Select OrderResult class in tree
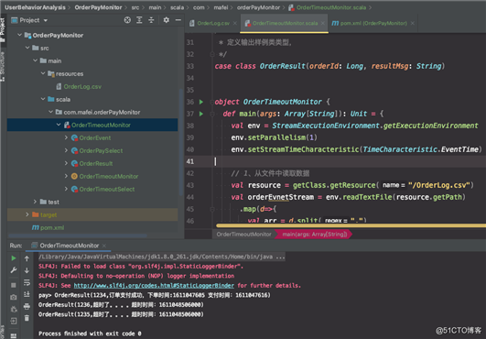Screen dimensions: 486x339 (x=96, y=163)
